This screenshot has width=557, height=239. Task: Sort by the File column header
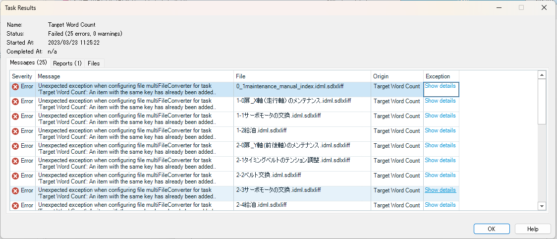(302, 76)
